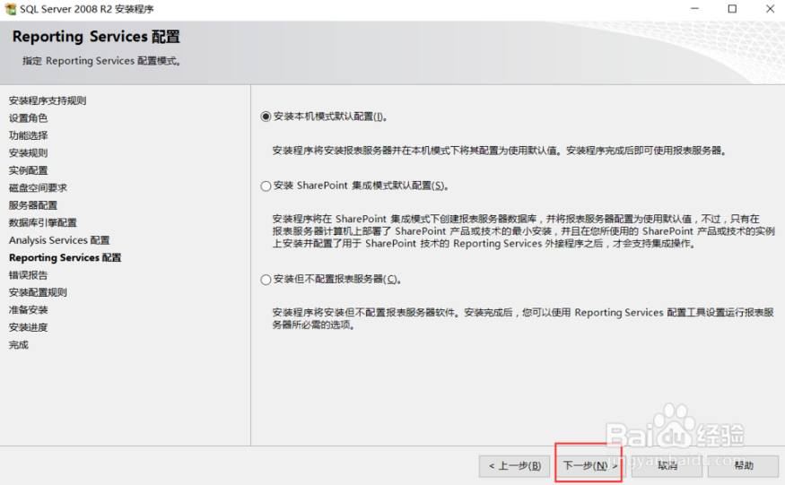This screenshot has height=485, width=785.
Task: Select the Analysis Services 配置 step
Action: 59,240
